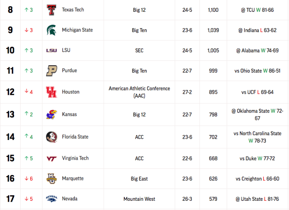
Task: Click Kansas rank 13 number cell
Action: 11,114
